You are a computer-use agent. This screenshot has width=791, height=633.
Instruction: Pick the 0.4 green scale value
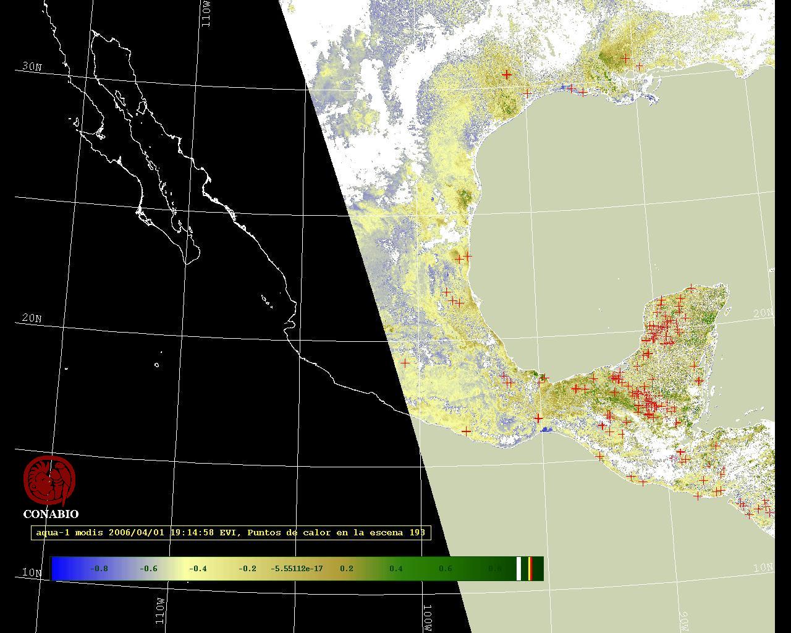click(x=396, y=569)
